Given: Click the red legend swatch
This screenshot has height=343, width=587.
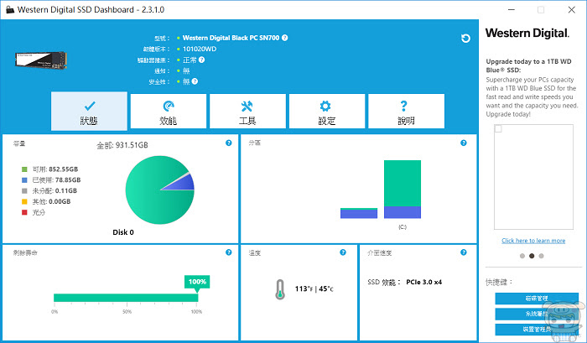Looking at the screenshot, I should pos(24,212).
